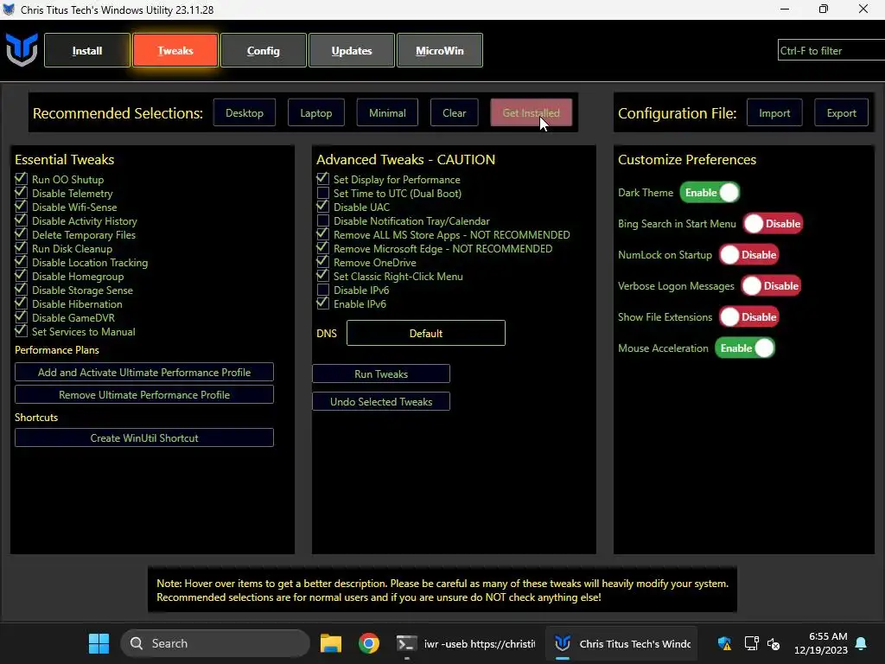Click Undo Selected Tweaks
Viewport: 885px width, 664px height.
tap(381, 401)
